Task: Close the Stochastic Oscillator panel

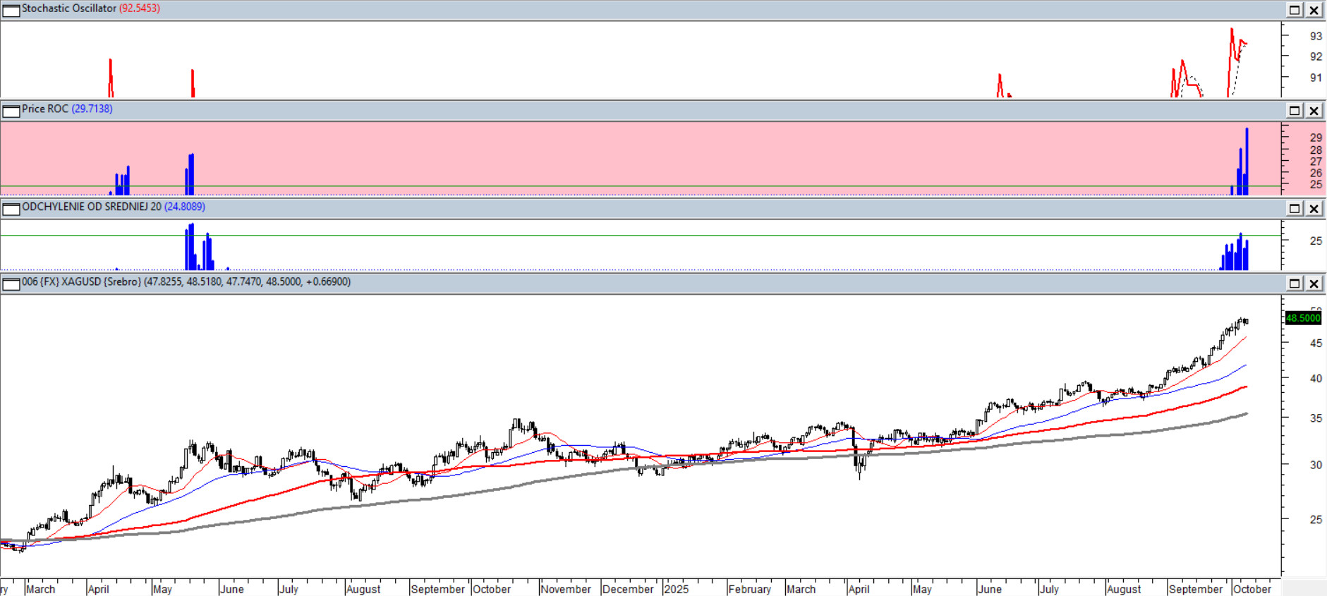Action: click(x=1314, y=10)
